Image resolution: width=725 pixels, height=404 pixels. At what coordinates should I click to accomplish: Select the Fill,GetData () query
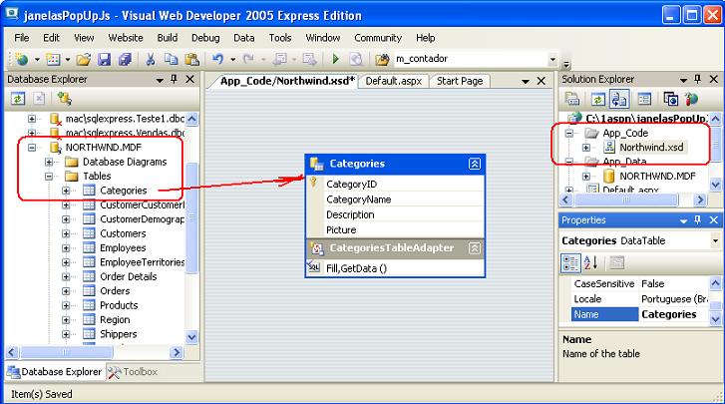click(x=356, y=268)
